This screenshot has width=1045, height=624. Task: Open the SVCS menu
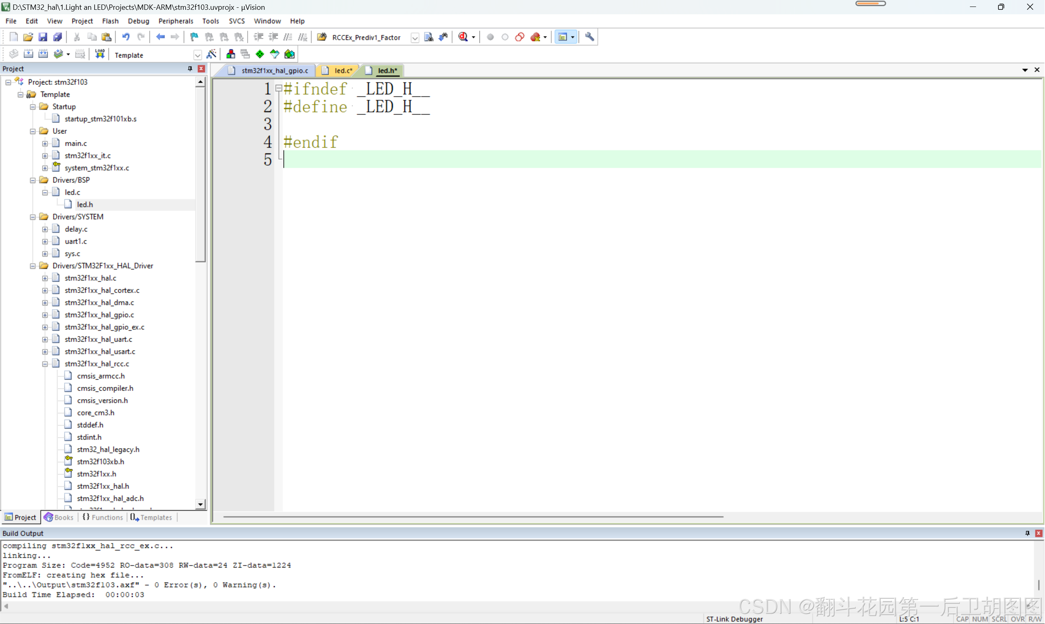click(237, 21)
